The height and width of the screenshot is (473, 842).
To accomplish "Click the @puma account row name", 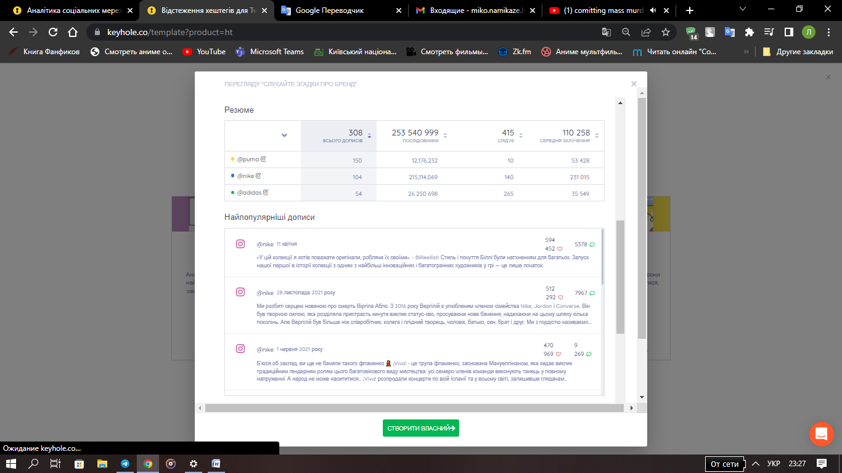I will coord(248,160).
